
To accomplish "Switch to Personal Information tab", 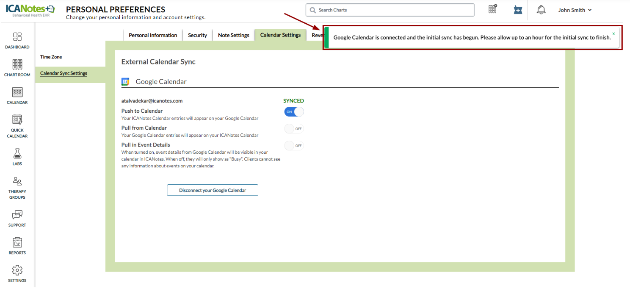I will tap(153, 35).
